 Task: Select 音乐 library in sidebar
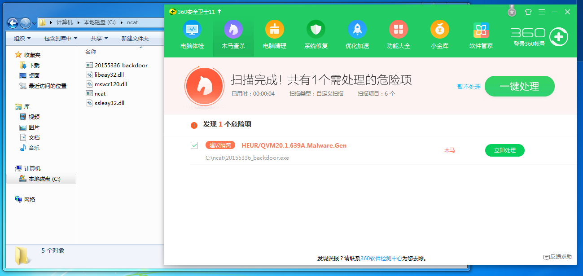click(x=30, y=148)
